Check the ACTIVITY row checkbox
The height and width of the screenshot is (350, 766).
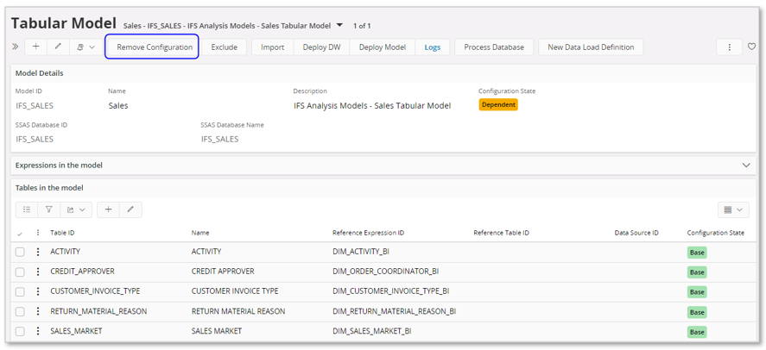(x=20, y=252)
